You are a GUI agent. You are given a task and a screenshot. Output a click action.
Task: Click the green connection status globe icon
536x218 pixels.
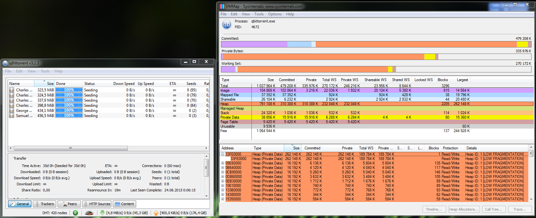(x=75, y=213)
